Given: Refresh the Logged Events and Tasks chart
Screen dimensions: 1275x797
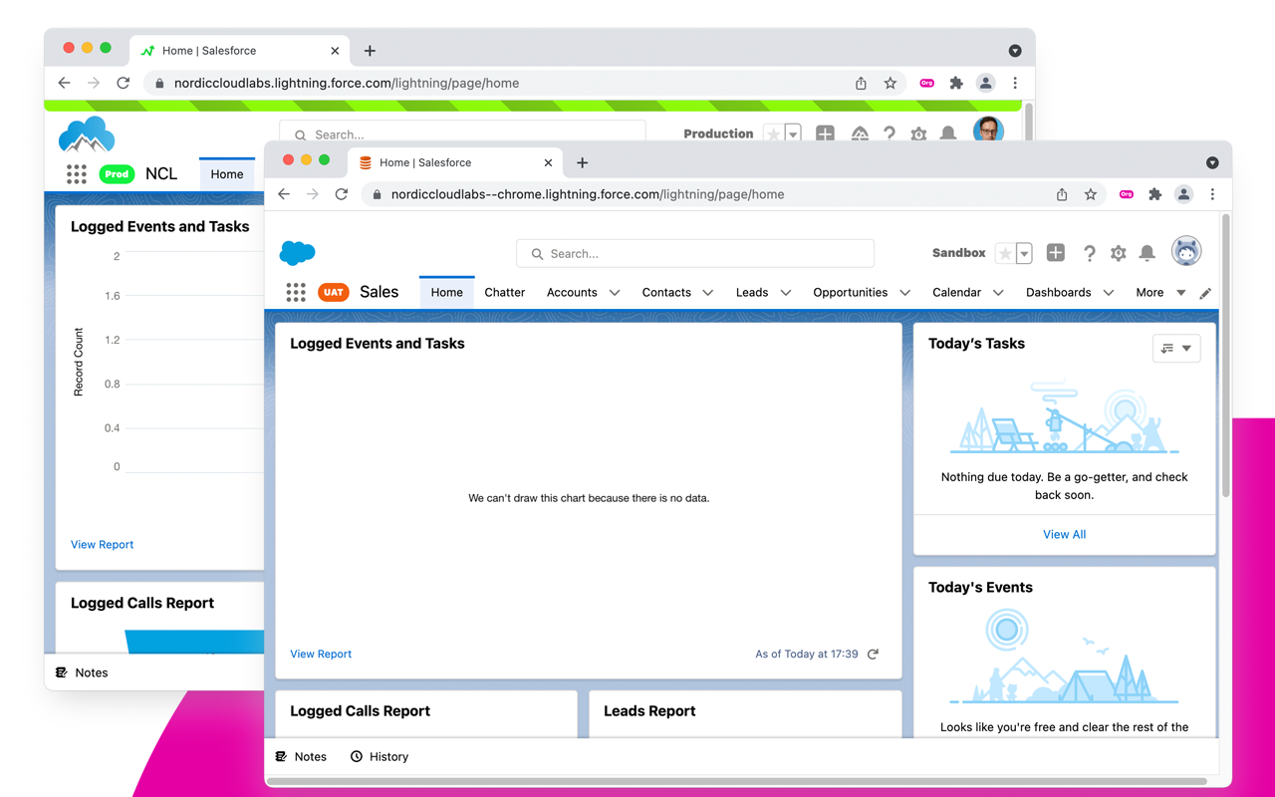Looking at the screenshot, I should 873,655.
